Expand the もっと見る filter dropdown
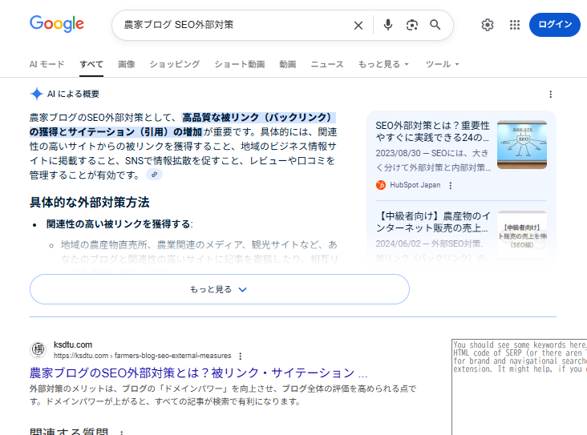 coord(383,64)
